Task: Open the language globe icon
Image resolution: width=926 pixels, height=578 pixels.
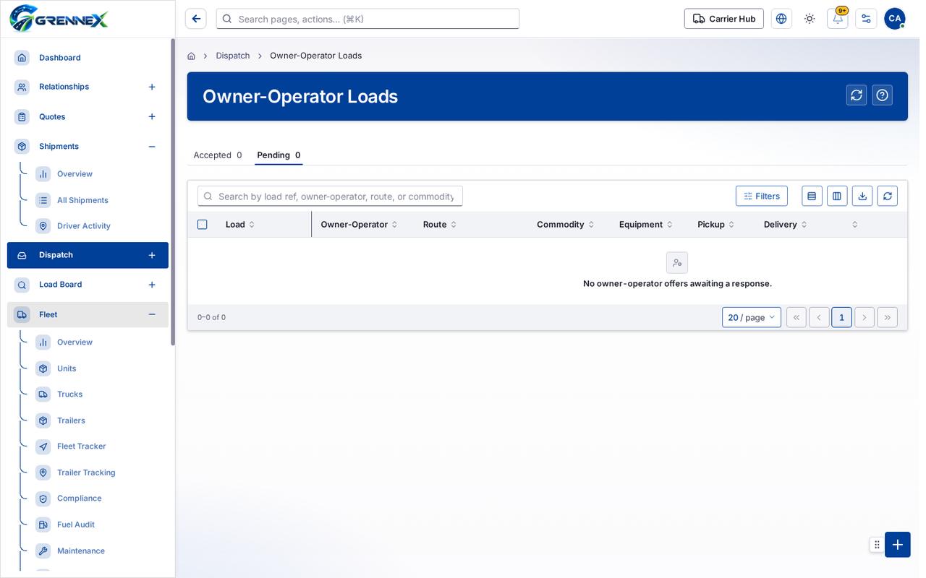Action: point(781,19)
